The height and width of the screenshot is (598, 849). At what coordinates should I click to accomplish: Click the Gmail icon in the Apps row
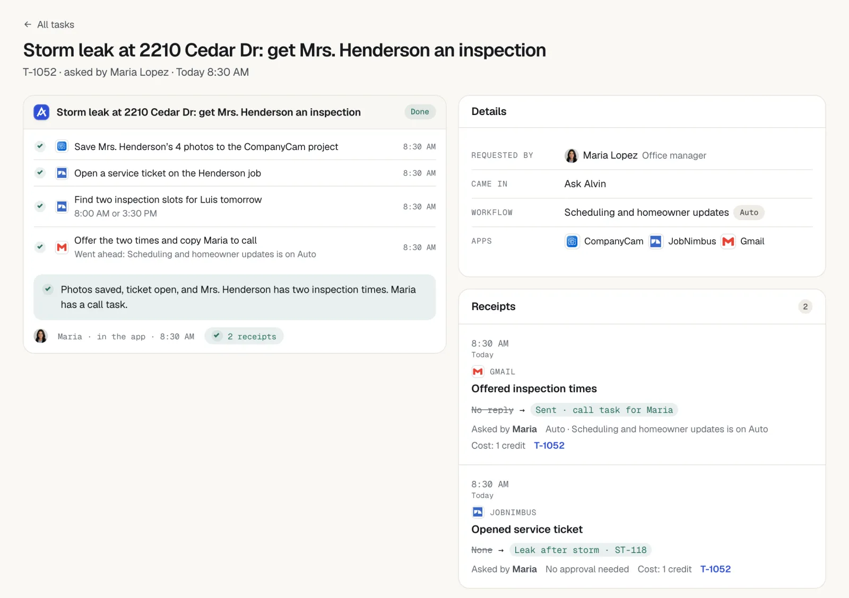point(728,241)
